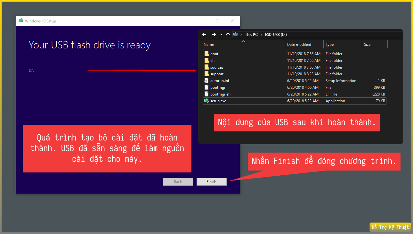Click the 'bootmgr.efi' file name
Viewport: 413px width, 234px height.
pos(220,94)
